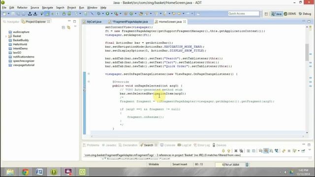Click the green curly-braces taskbar app
This screenshot has height=177, width=315.
coord(54,172)
